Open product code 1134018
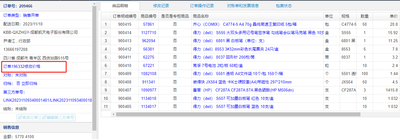 click(149, 98)
